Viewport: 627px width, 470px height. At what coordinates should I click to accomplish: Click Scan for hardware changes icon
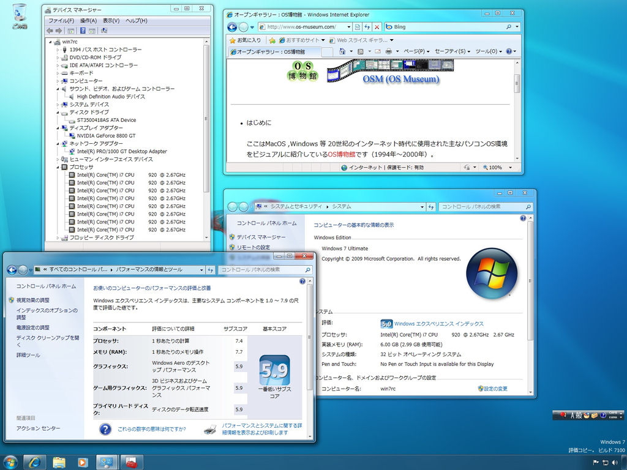(x=104, y=31)
